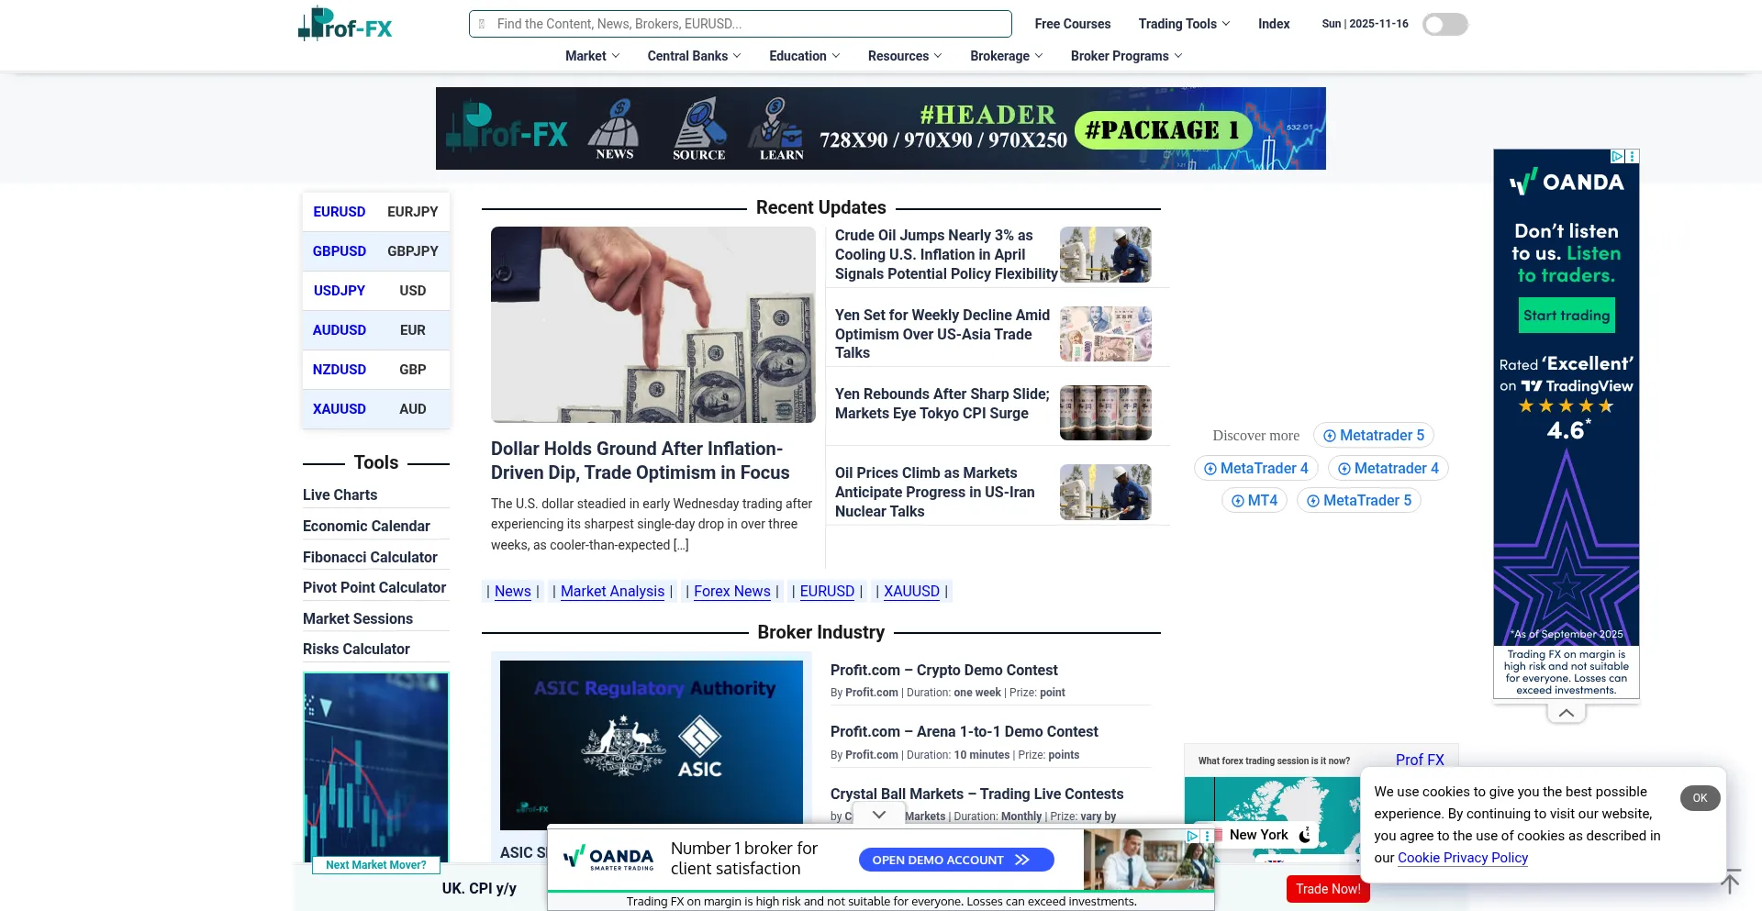Open the ASIC Regulatory Authority thumbnail
1762x911 pixels.
(651, 745)
